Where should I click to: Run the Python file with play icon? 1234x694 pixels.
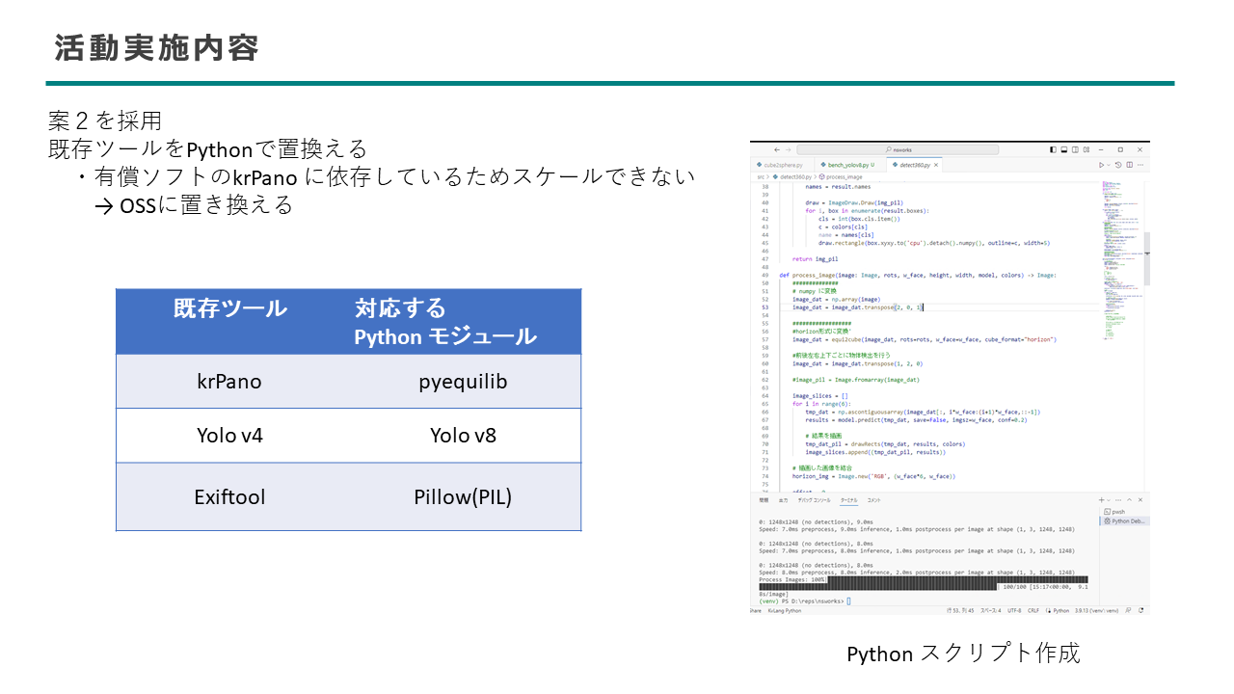(x=1101, y=165)
